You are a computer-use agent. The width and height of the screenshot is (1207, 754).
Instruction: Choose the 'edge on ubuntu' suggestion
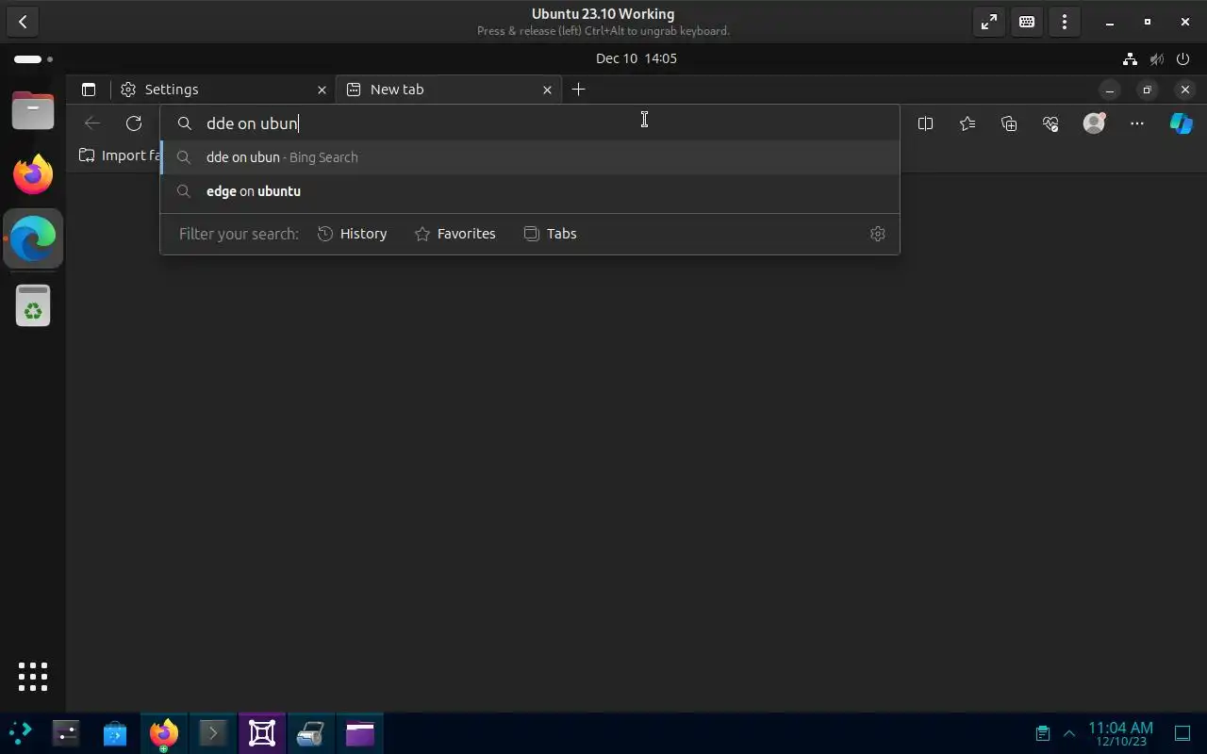530,191
